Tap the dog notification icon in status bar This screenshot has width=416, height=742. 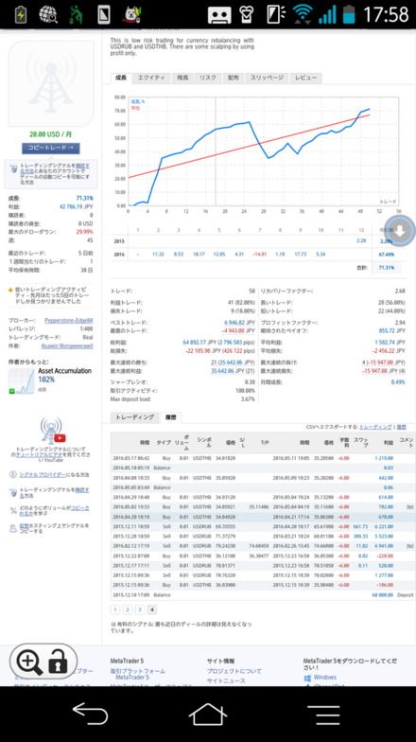click(132, 15)
